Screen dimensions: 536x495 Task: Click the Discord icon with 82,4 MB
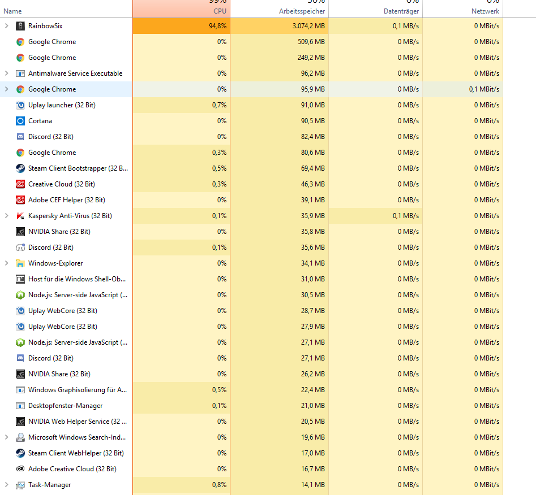tap(20, 137)
